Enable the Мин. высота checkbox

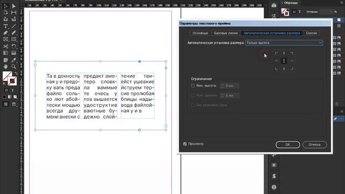[193, 86]
